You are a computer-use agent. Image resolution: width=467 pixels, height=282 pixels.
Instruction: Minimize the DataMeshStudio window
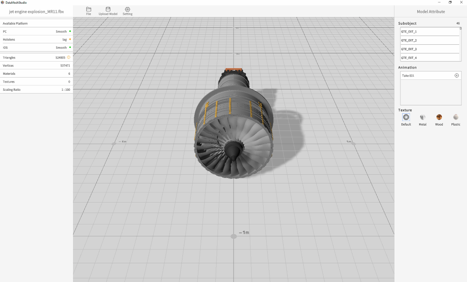tap(439, 2)
